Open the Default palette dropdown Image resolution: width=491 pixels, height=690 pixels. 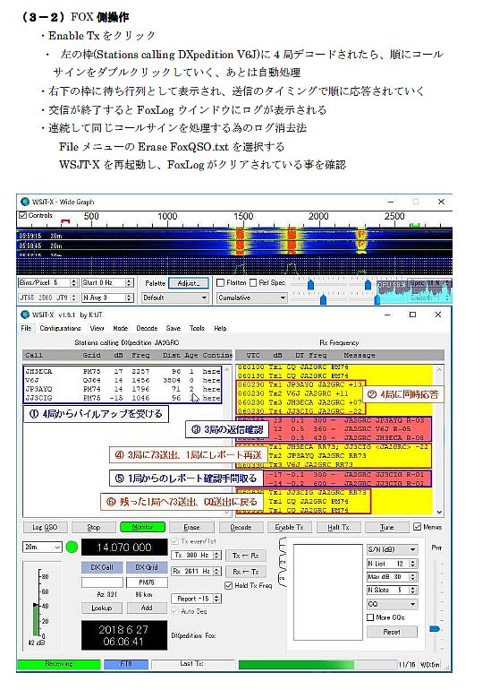174,298
